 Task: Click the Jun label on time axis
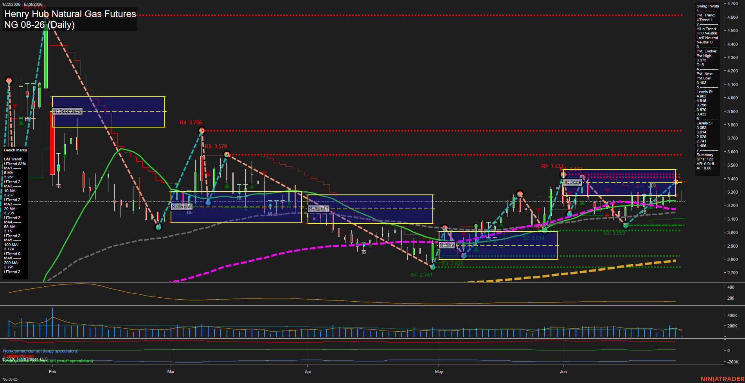563,372
